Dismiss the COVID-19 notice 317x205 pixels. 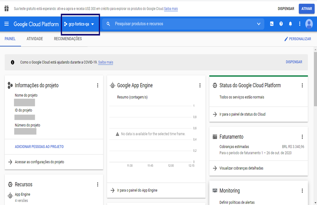pyautogui.click(x=294, y=62)
